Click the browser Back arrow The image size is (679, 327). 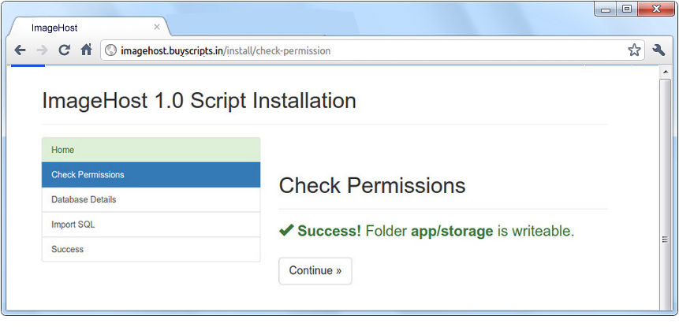[20, 50]
